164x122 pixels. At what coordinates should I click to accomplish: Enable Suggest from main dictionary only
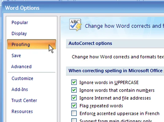pyautogui.click(x=74, y=120)
